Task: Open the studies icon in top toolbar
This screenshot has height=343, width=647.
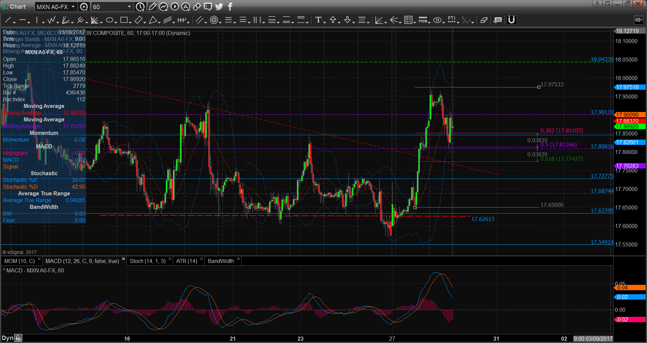Action: [163, 6]
